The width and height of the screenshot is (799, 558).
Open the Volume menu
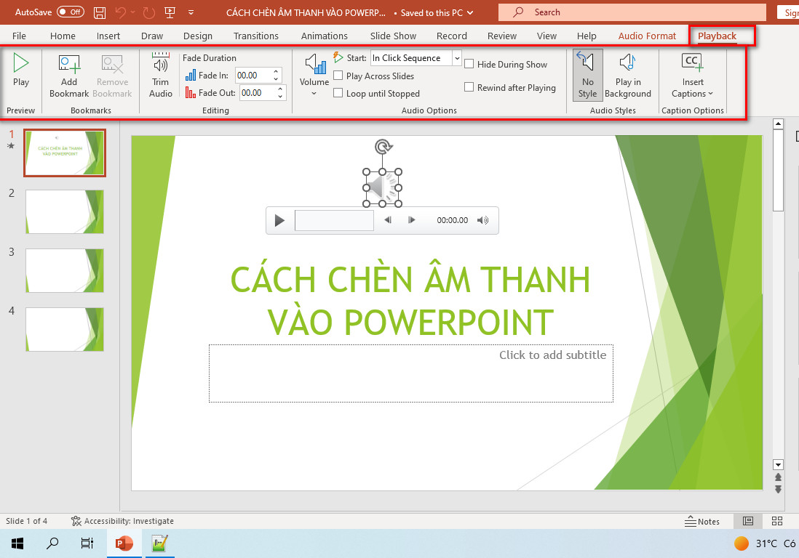click(314, 76)
